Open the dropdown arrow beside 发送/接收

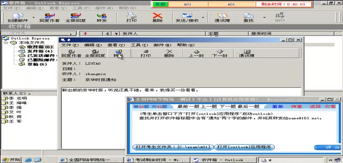[203, 18]
